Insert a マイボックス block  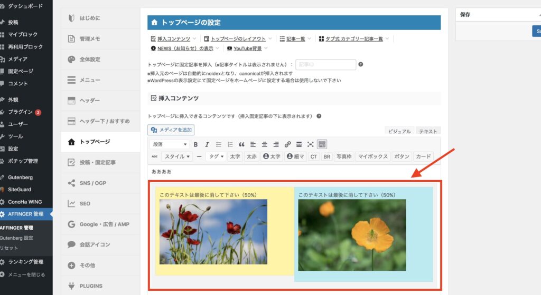372,156
